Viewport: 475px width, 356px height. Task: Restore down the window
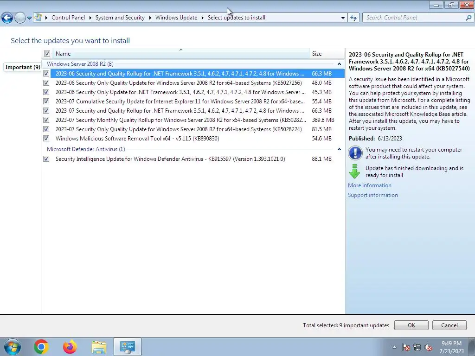[x=451, y=5]
